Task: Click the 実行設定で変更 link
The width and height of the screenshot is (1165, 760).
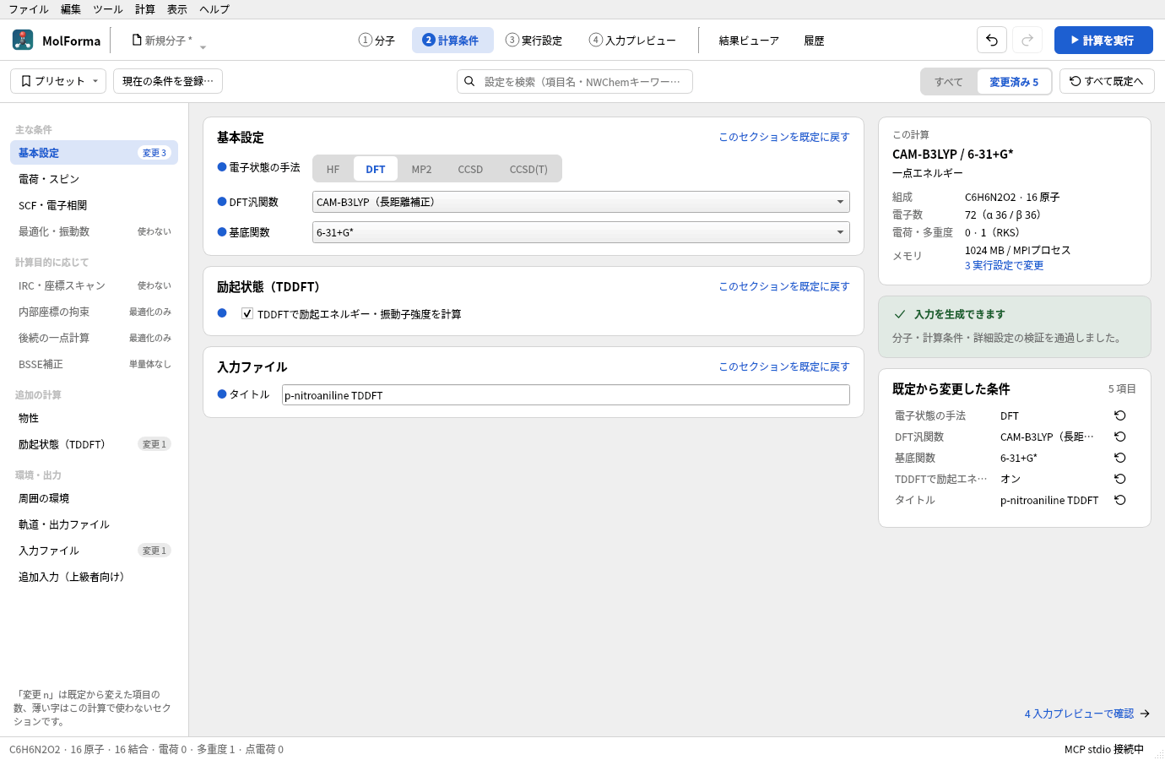Action: tap(1004, 265)
